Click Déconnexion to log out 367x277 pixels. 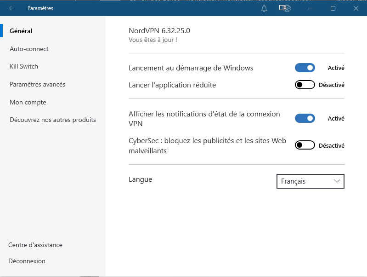coord(27,261)
